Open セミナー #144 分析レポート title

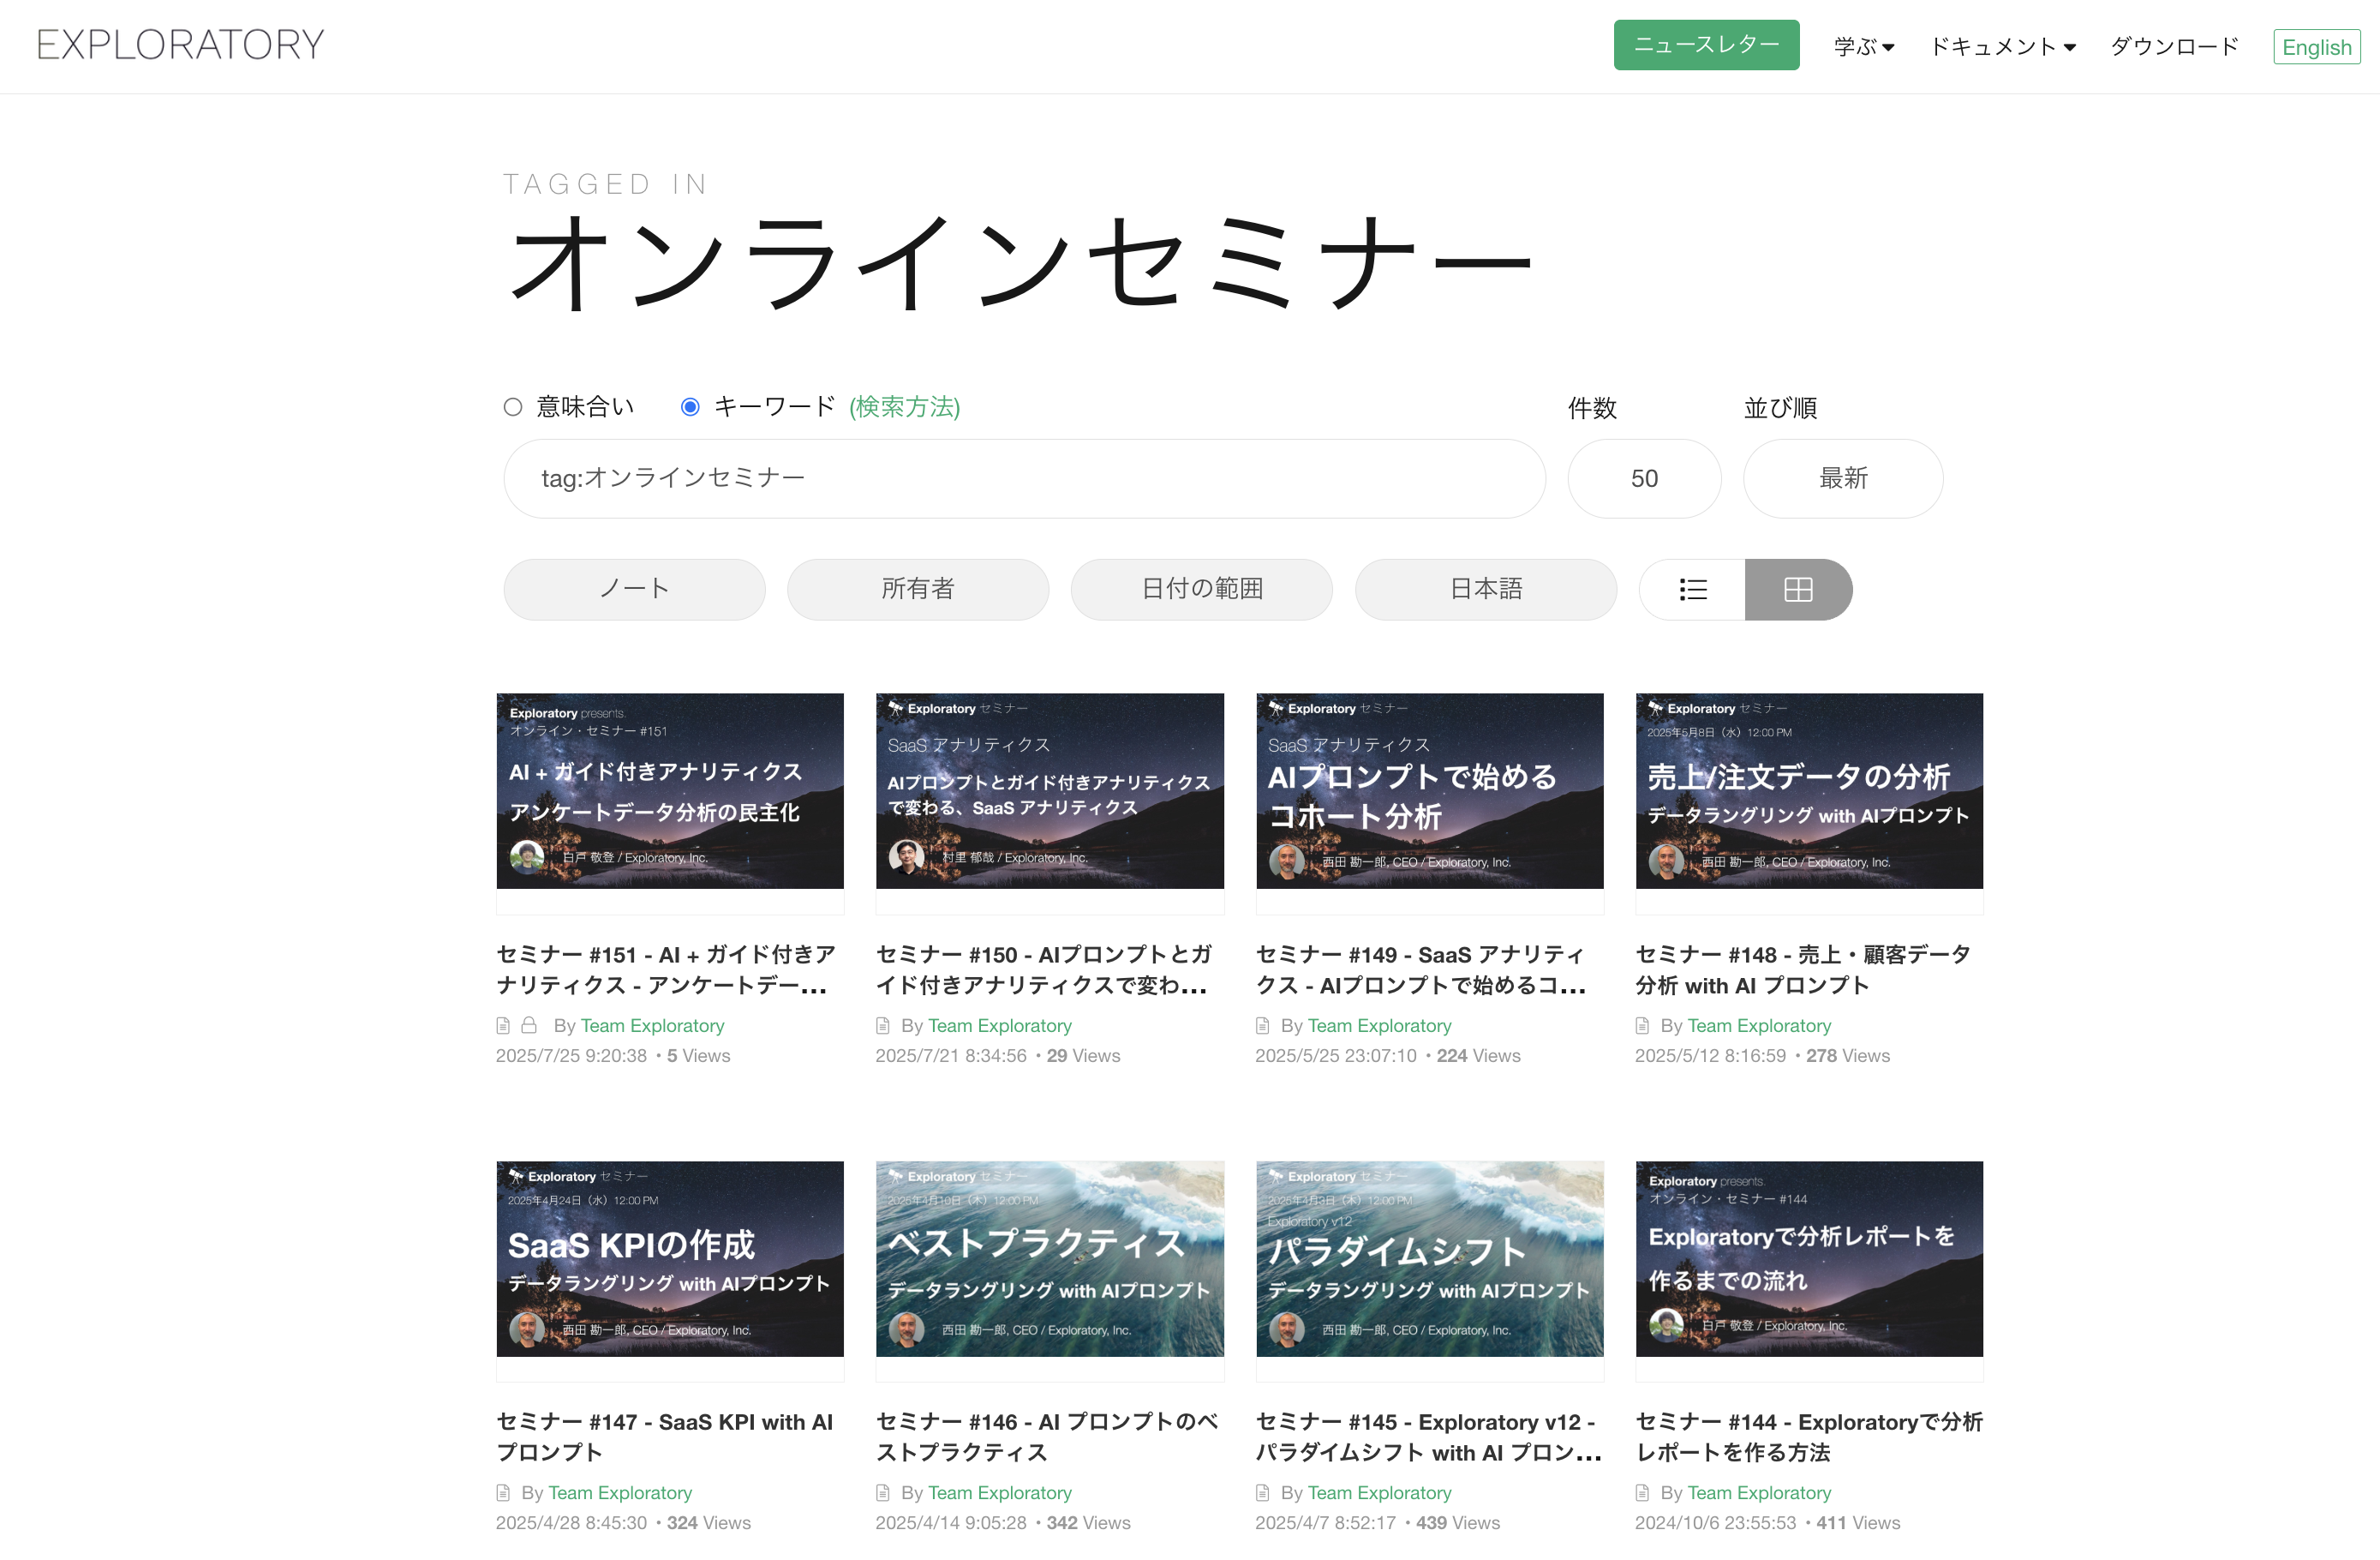click(1809, 1437)
